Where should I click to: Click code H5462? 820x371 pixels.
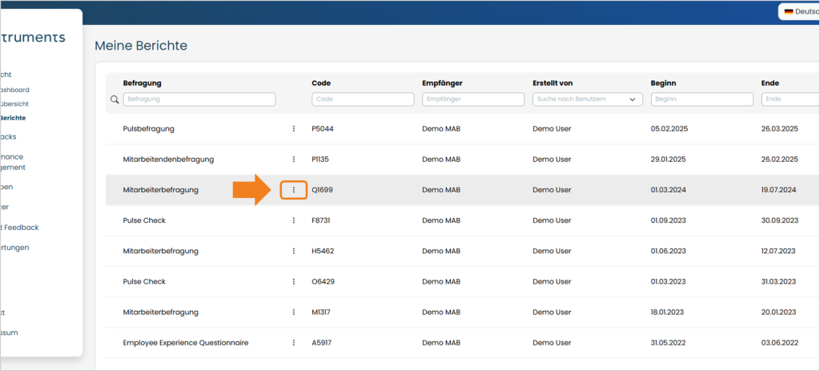click(x=323, y=251)
